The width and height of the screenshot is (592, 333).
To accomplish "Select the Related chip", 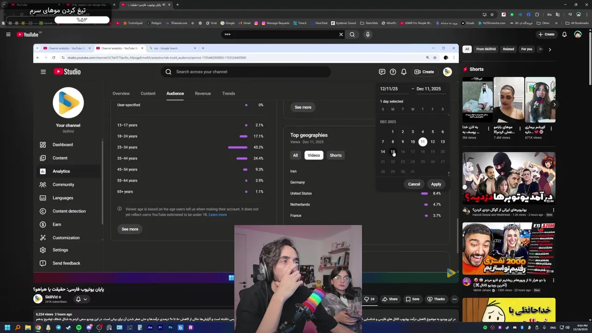I will (508, 49).
